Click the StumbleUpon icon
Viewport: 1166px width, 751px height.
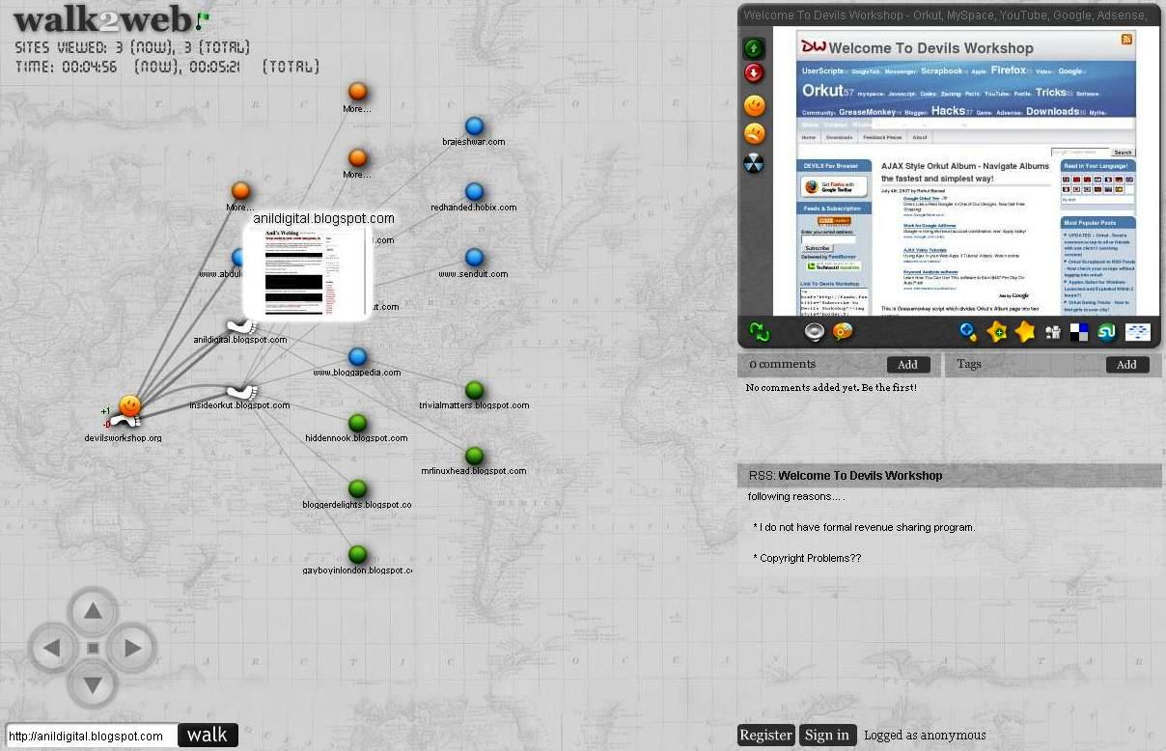tap(1107, 332)
